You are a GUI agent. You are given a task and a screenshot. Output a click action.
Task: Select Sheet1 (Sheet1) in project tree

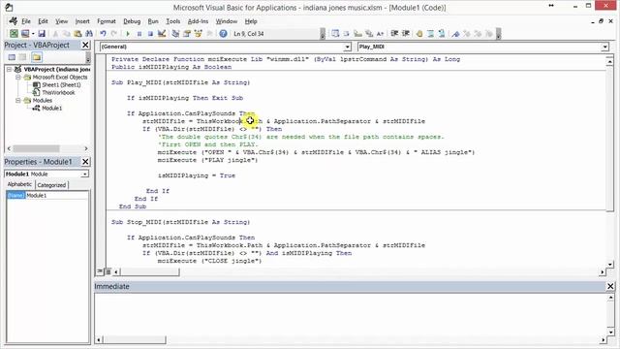pos(61,84)
